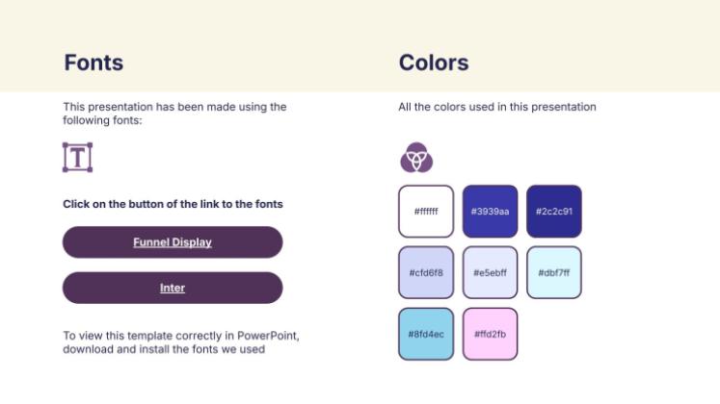Click the beige header banner background
This screenshot has height=404, width=720.
click(578, 29)
